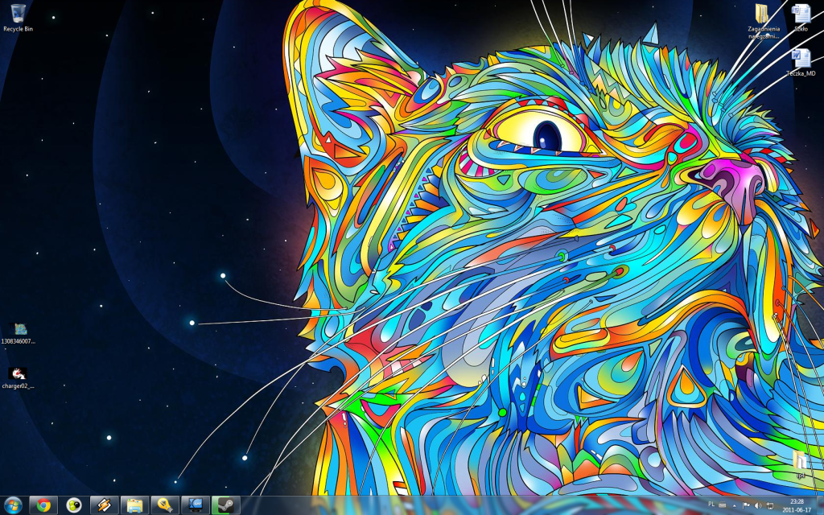Screen dimensions: 824x515
Task: Select the Teczka_MD Word document
Action: 801,62
